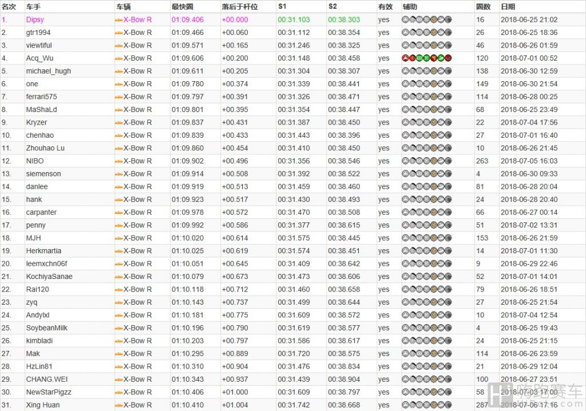Click the orange assist icon in penny's row
Screen dimensions: 586x411
434,225
